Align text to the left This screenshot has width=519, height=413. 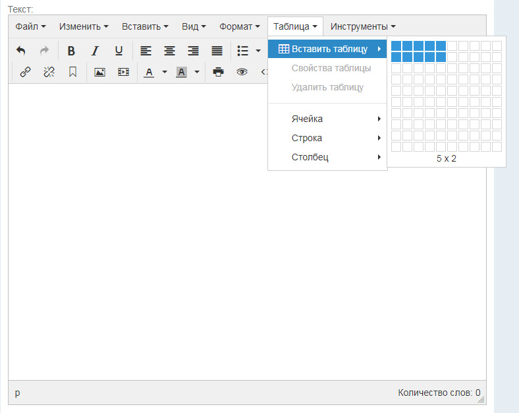[146, 51]
